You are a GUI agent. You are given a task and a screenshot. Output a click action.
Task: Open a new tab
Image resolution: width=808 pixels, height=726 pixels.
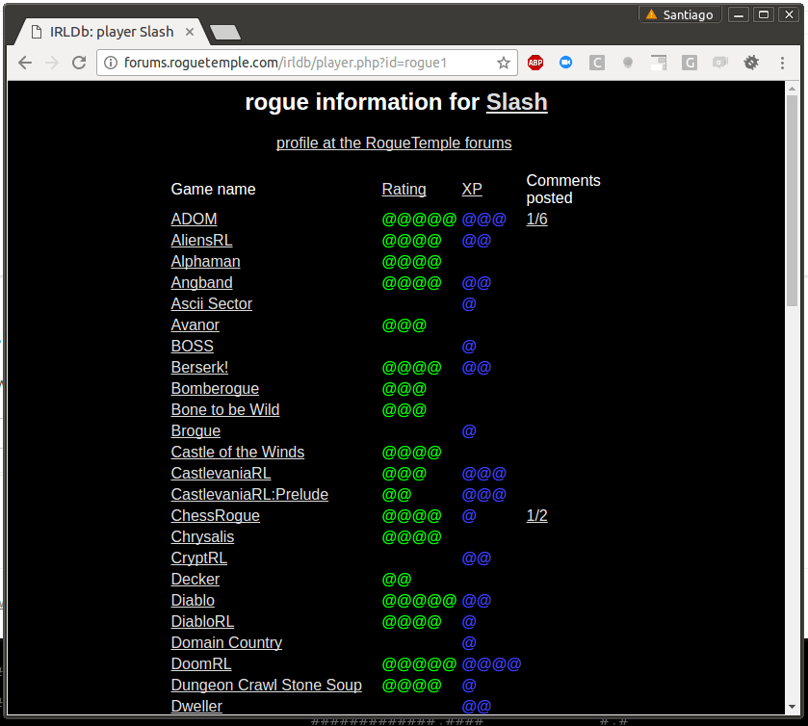click(x=224, y=33)
